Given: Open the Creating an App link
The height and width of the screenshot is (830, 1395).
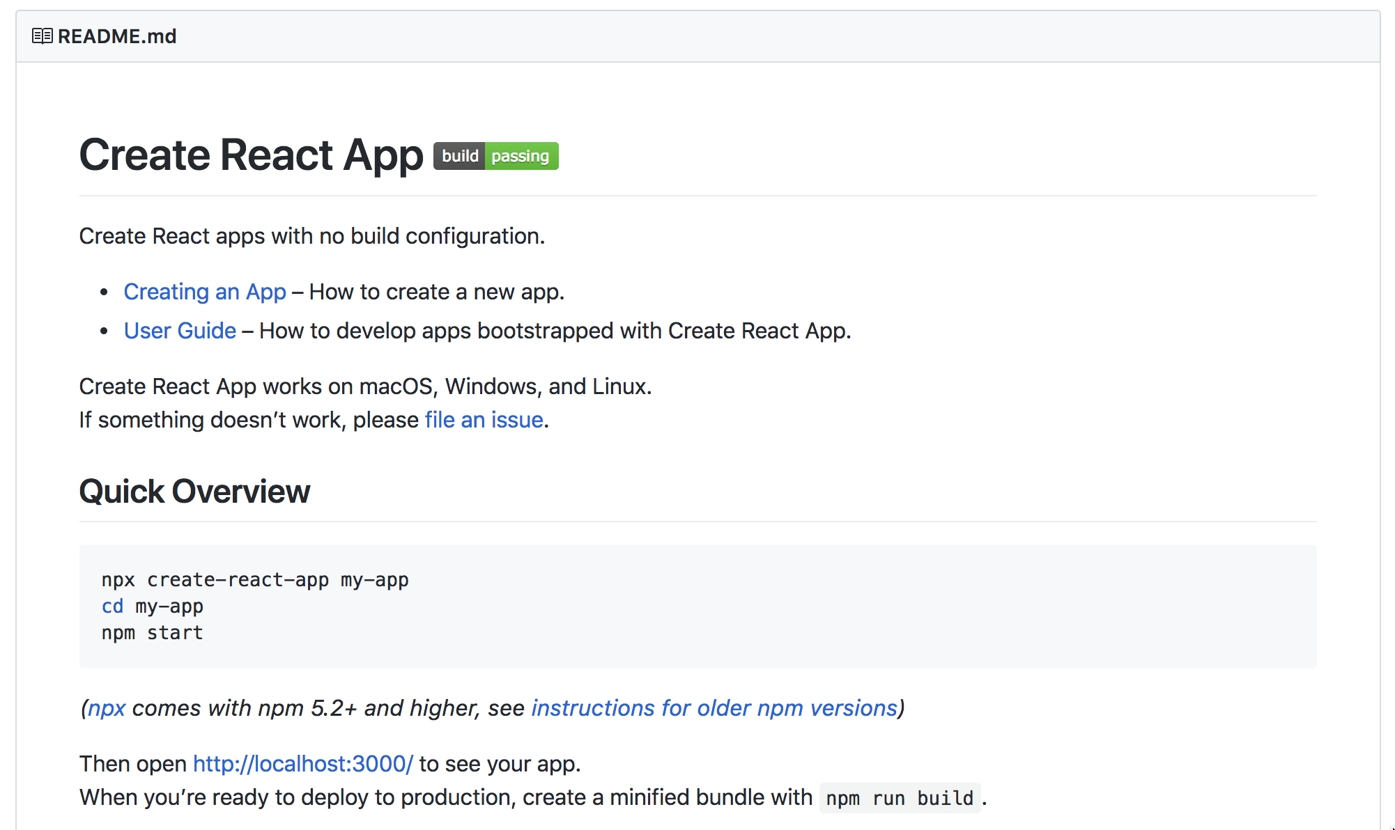Looking at the screenshot, I should tap(205, 292).
